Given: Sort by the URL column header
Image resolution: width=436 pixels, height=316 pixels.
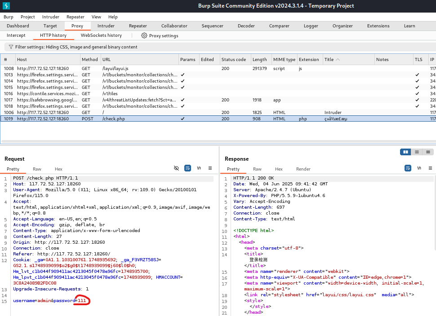Looking at the screenshot, I should point(140,59).
